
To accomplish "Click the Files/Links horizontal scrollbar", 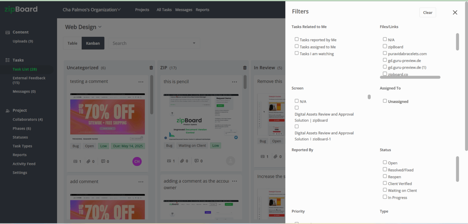I will (410, 77).
